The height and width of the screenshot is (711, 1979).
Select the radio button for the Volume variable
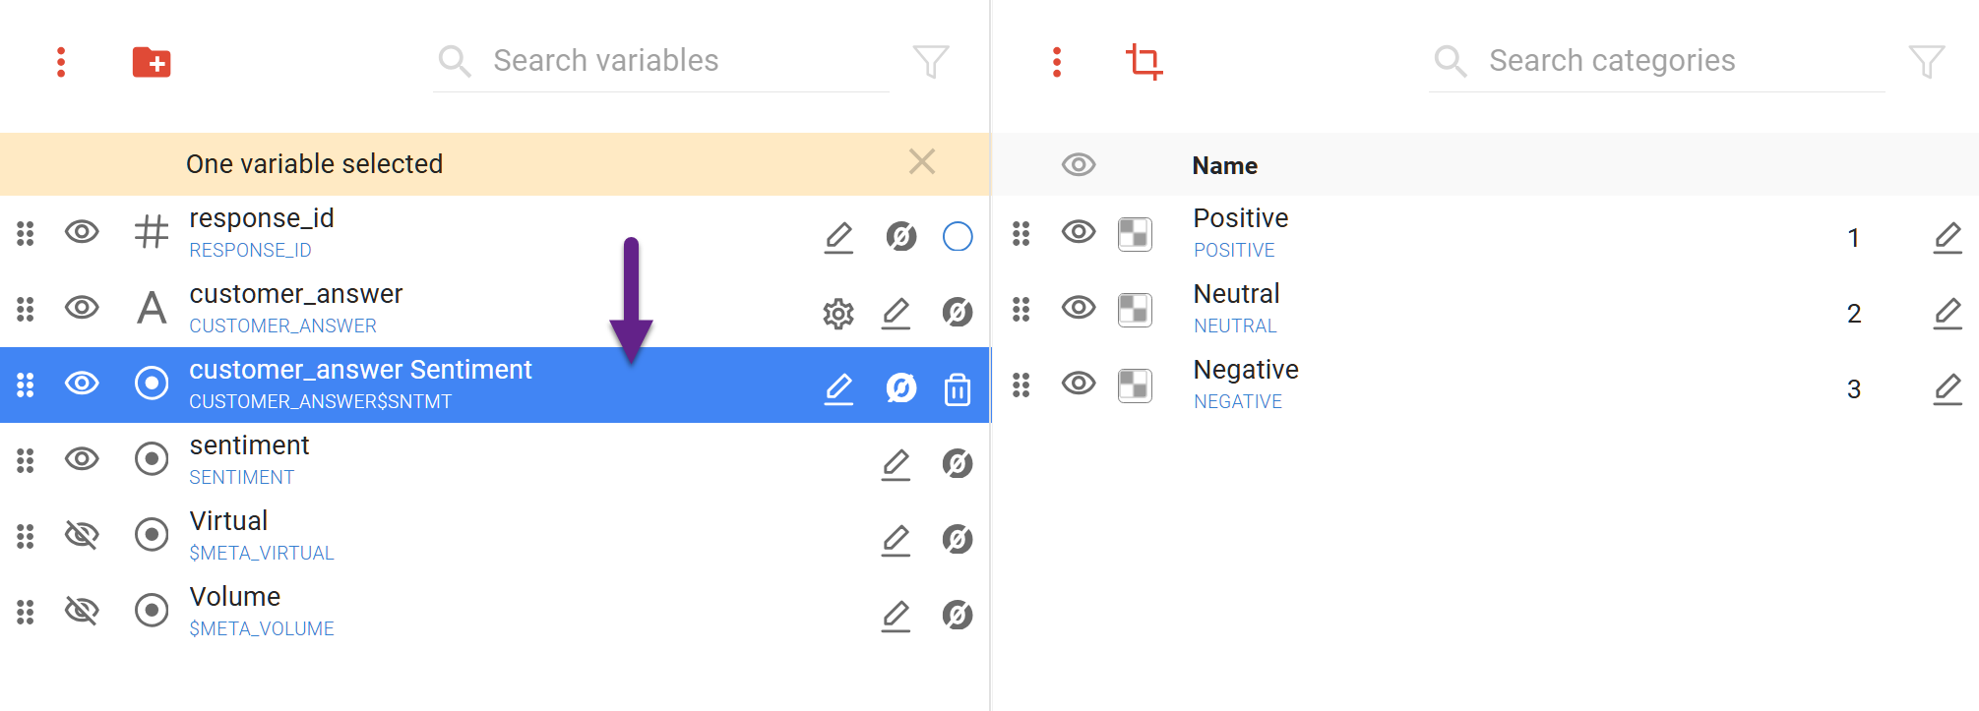[150, 611]
